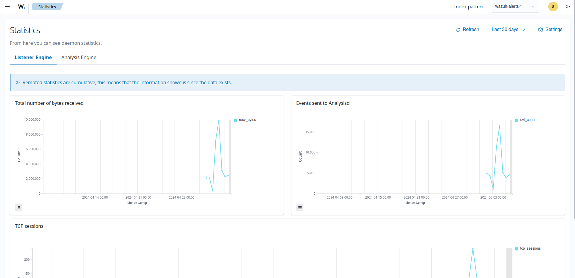Select the Listener Engine tab

click(33, 57)
